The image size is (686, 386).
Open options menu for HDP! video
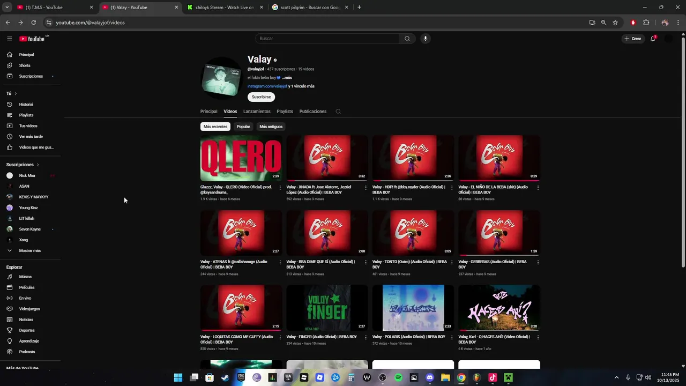pos(452,188)
